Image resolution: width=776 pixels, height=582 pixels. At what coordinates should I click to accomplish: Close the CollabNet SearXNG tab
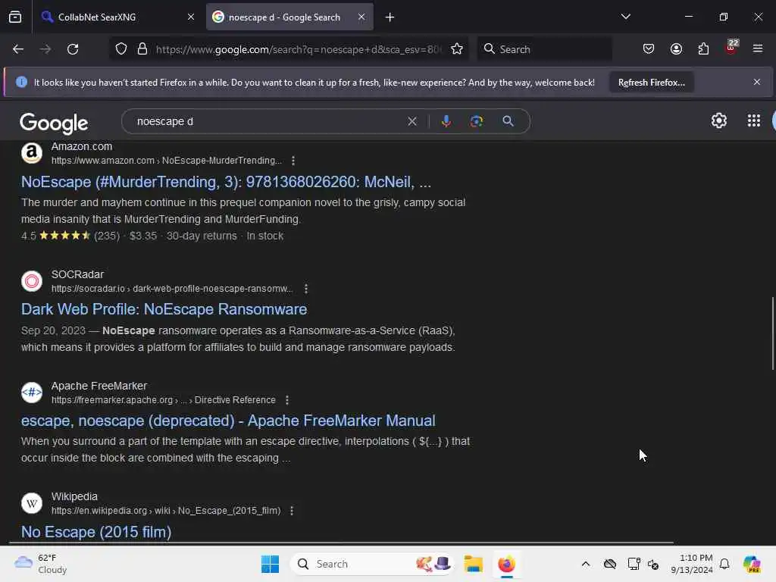point(190,17)
